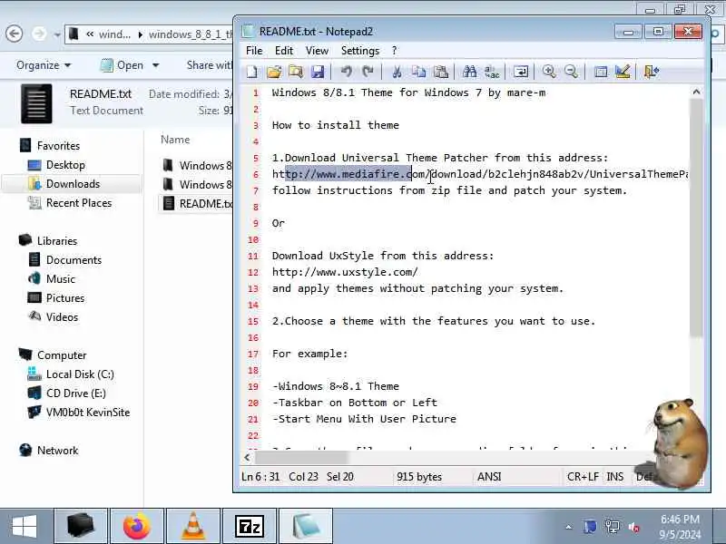This screenshot has width=726, height=544.
Task: Click the Undo arrow in Notepad2 toolbar
Action: pyautogui.click(x=347, y=72)
